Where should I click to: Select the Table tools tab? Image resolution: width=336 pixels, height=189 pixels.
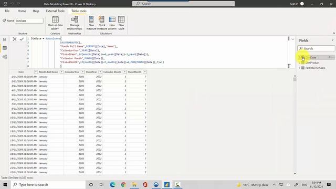coord(79,11)
